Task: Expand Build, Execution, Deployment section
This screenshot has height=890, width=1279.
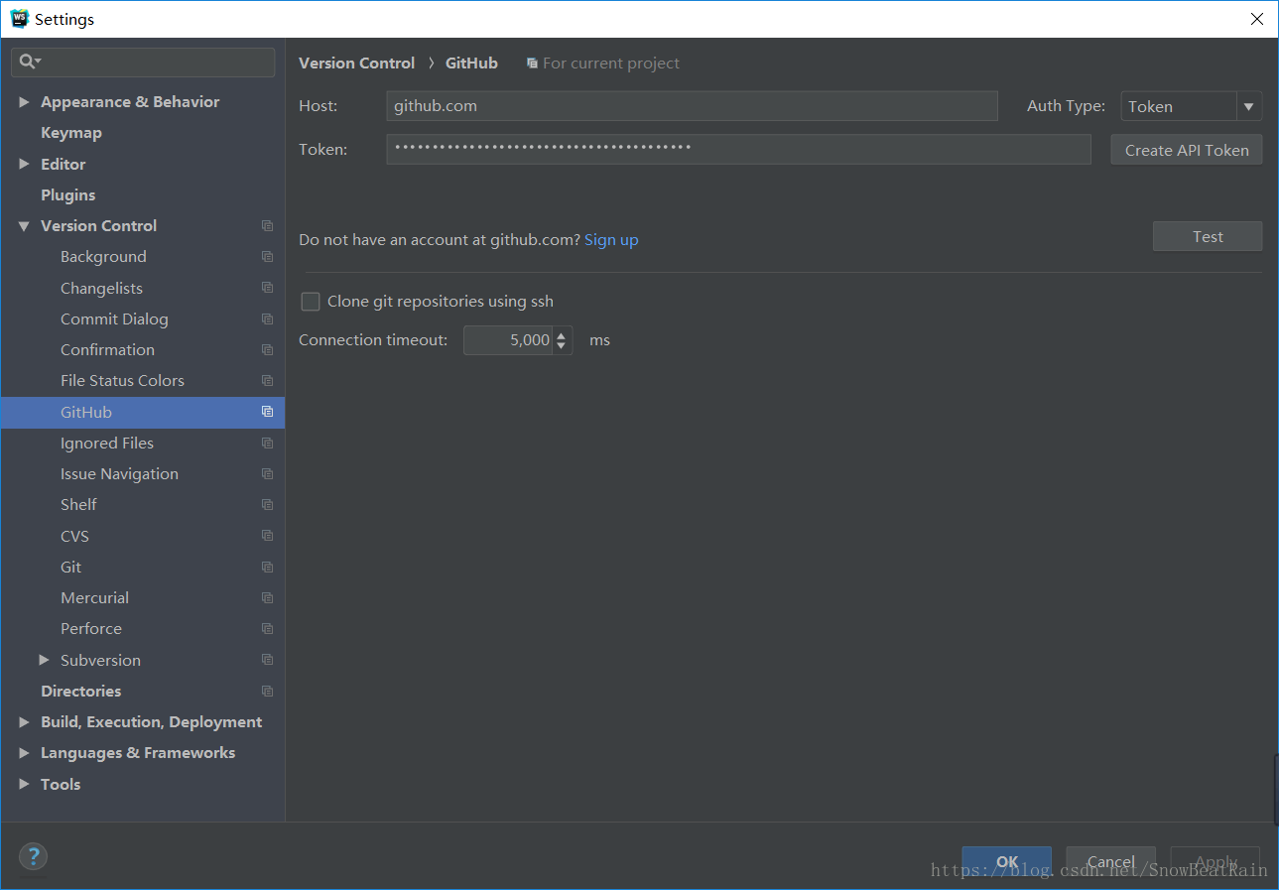Action: coord(24,722)
